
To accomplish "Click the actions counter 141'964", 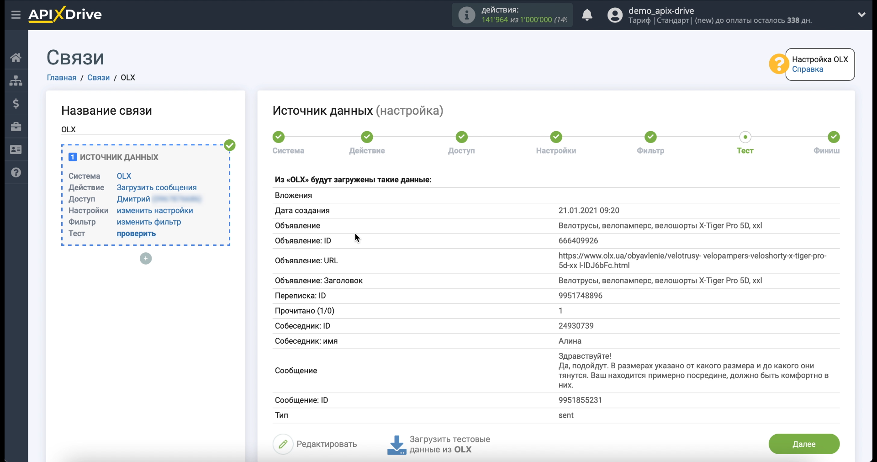I will coord(495,20).
